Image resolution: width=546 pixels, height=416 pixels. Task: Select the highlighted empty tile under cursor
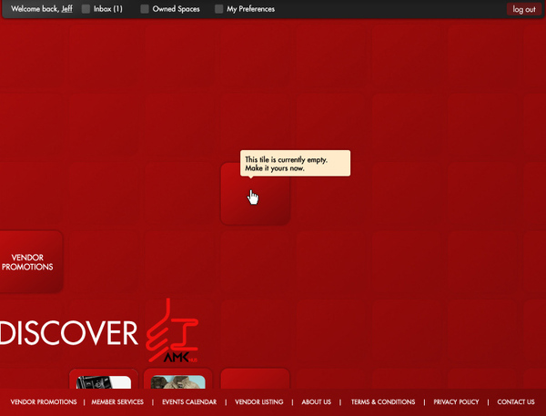(255, 194)
